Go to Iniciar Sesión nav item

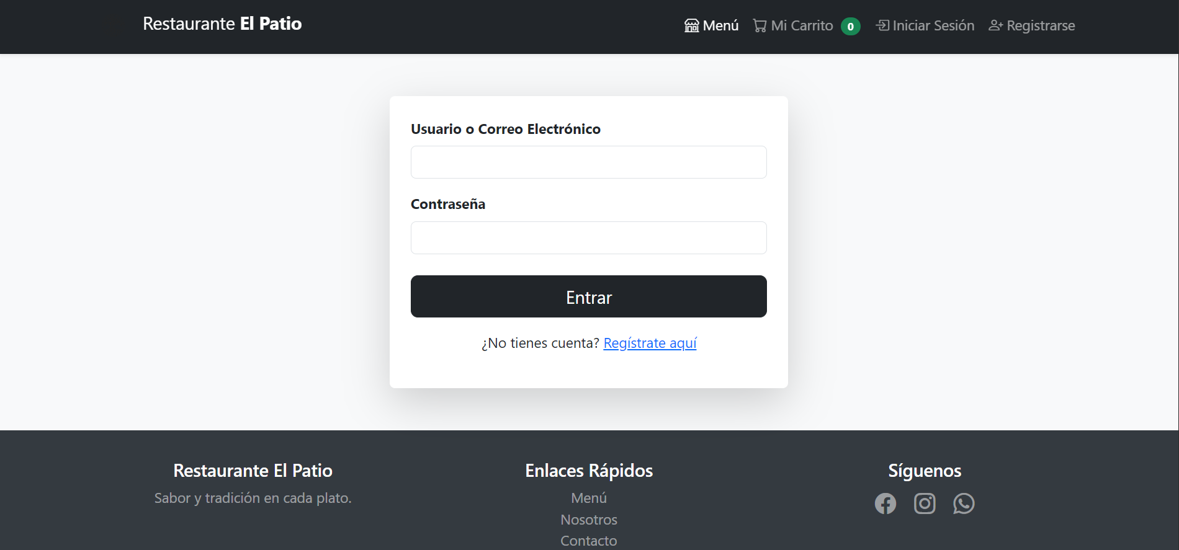click(x=933, y=25)
